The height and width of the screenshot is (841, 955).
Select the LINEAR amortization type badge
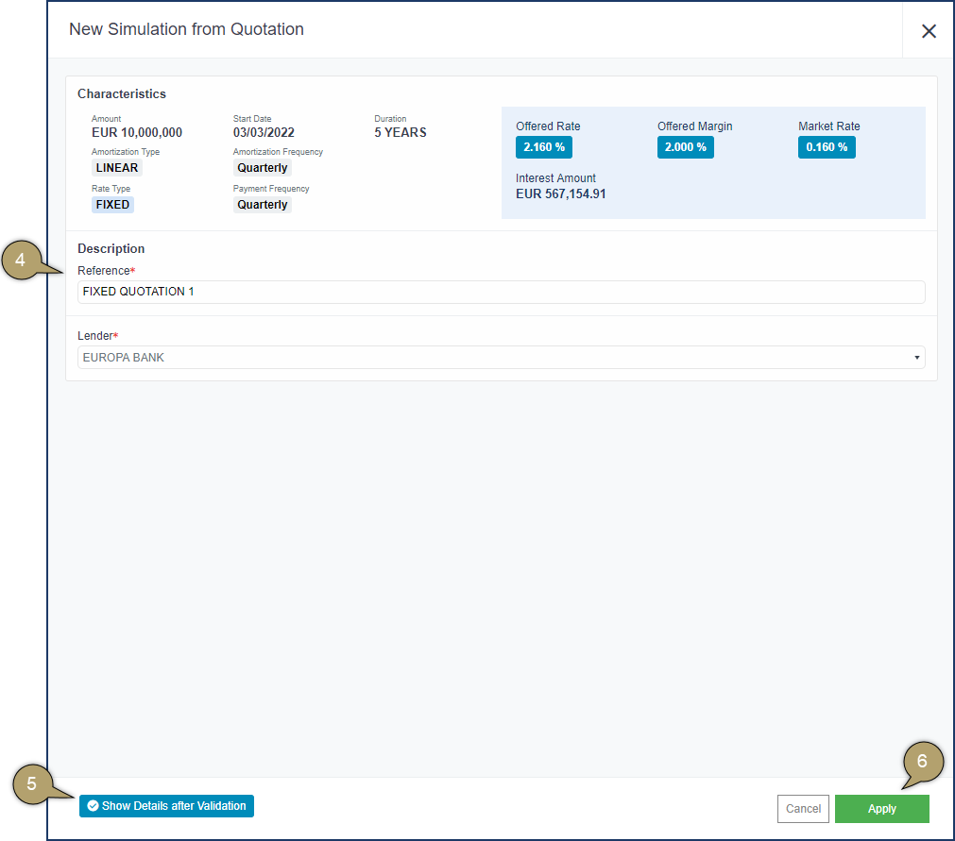tap(117, 168)
